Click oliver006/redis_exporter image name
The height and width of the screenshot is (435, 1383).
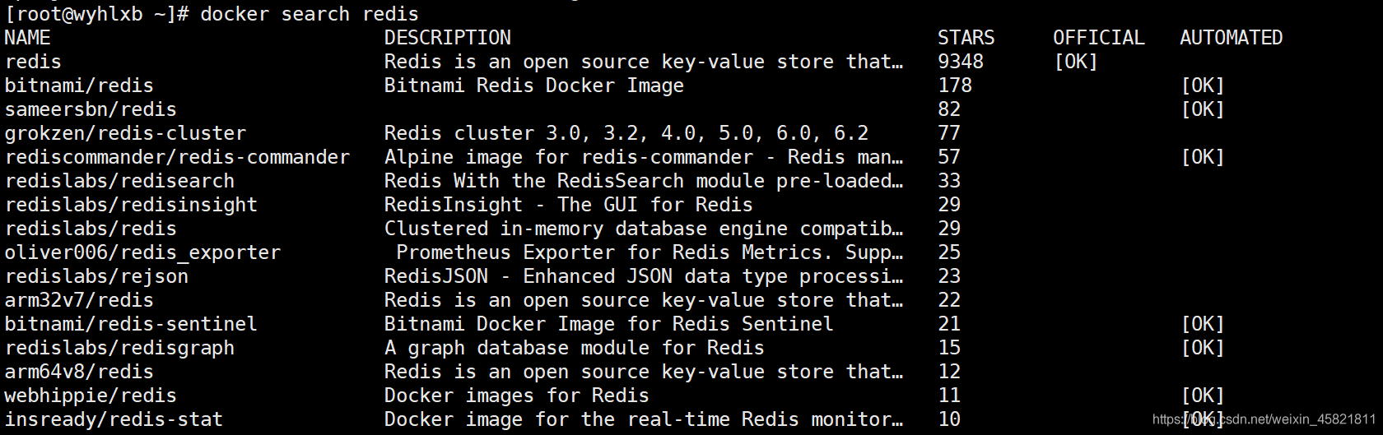[142, 252]
